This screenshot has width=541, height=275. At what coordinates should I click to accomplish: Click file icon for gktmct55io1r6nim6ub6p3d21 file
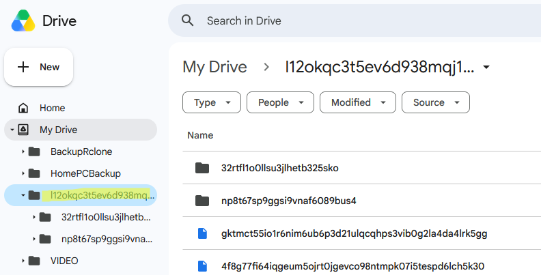pyautogui.click(x=202, y=233)
